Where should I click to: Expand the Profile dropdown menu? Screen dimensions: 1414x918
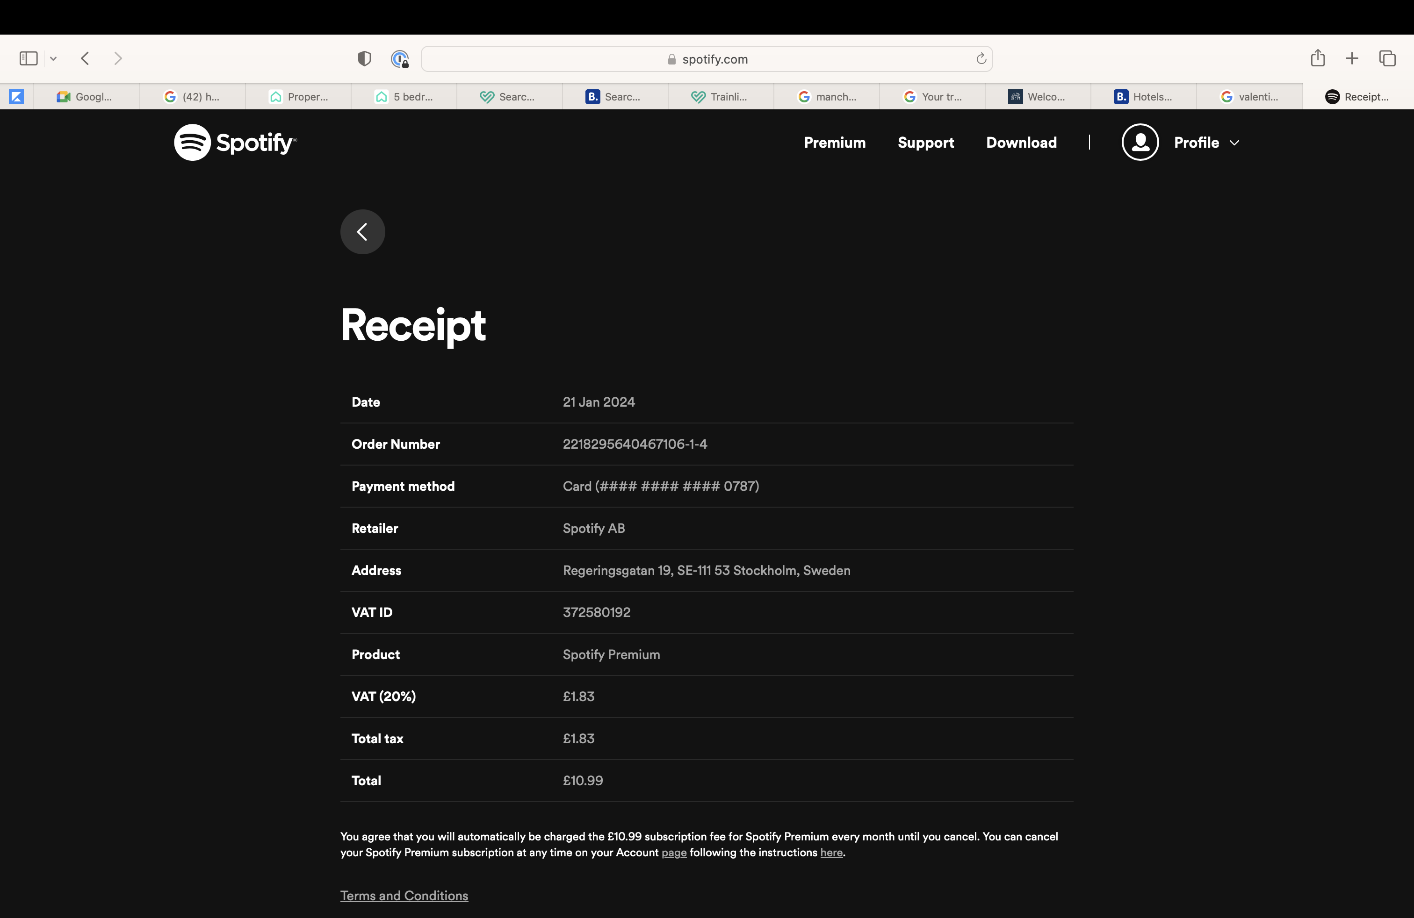pyautogui.click(x=1207, y=143)
